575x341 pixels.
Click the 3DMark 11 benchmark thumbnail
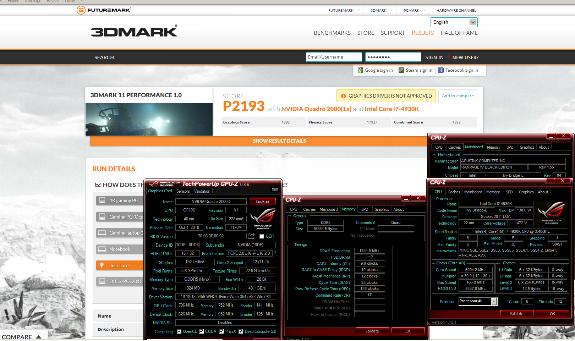(149, 120)
